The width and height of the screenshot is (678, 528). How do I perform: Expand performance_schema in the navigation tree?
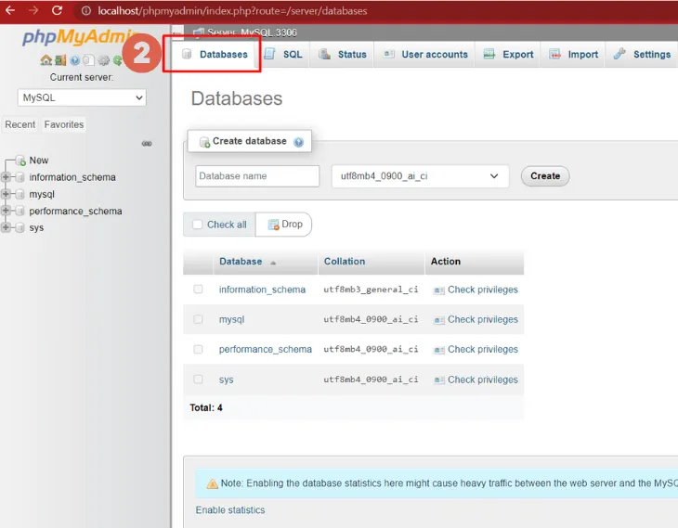pos(6,211)
